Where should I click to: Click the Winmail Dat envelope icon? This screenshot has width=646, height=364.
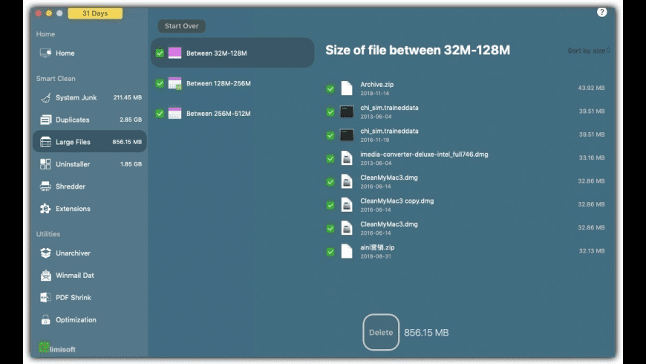45,276
